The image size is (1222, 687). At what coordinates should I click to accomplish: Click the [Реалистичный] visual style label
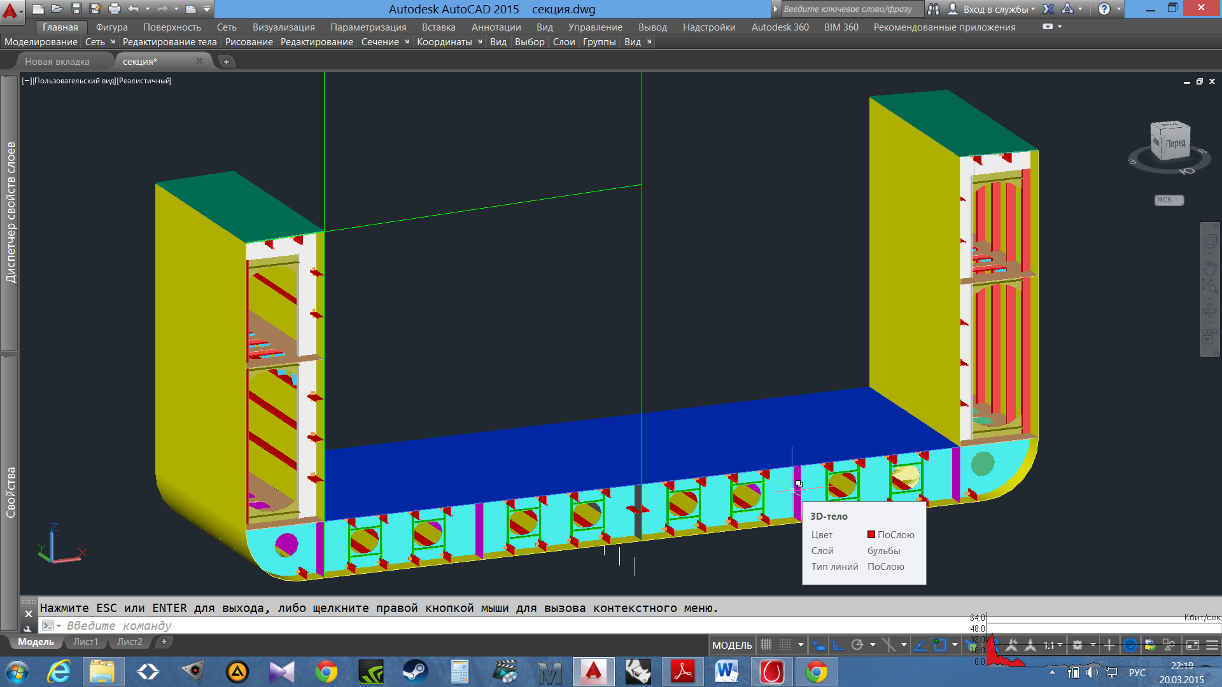(x=144, y=81)
